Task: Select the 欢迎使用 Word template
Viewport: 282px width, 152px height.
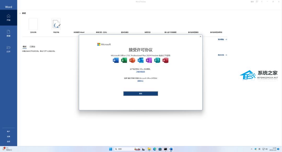Action: click(x=79, y=32)
